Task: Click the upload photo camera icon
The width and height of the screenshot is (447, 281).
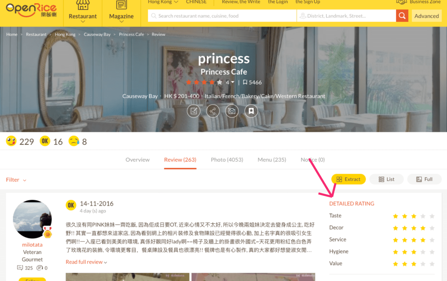Action: pos(232,111)
